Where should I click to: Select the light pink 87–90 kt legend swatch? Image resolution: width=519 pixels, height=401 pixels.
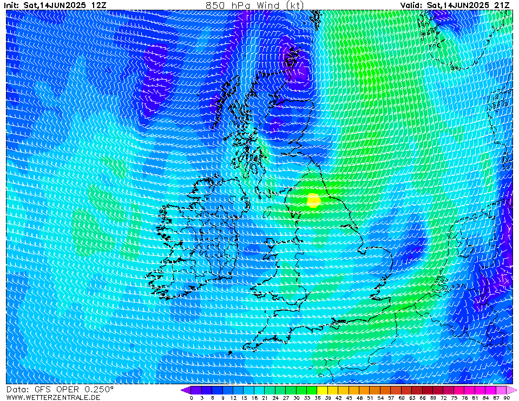coord(502,390)
